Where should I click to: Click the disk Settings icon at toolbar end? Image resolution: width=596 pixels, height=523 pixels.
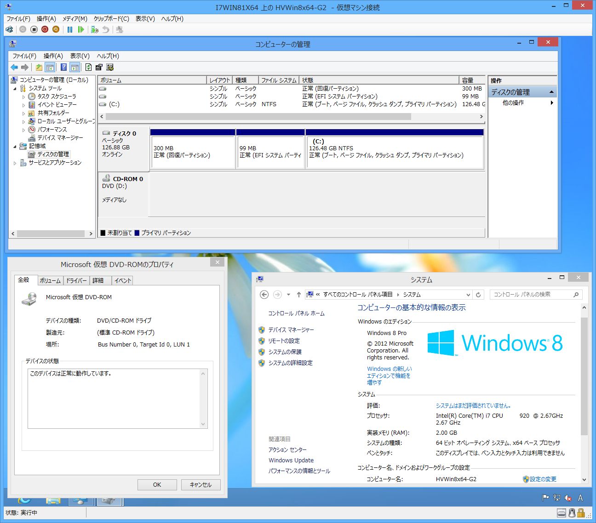pyautogui.click(x=109, y=67)
